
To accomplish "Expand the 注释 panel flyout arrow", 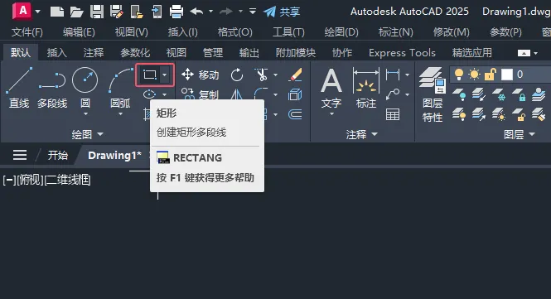I will click(x=375, y=134).
